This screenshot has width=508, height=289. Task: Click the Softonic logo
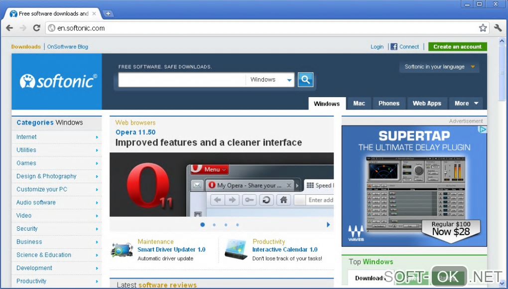pos(58,81)
